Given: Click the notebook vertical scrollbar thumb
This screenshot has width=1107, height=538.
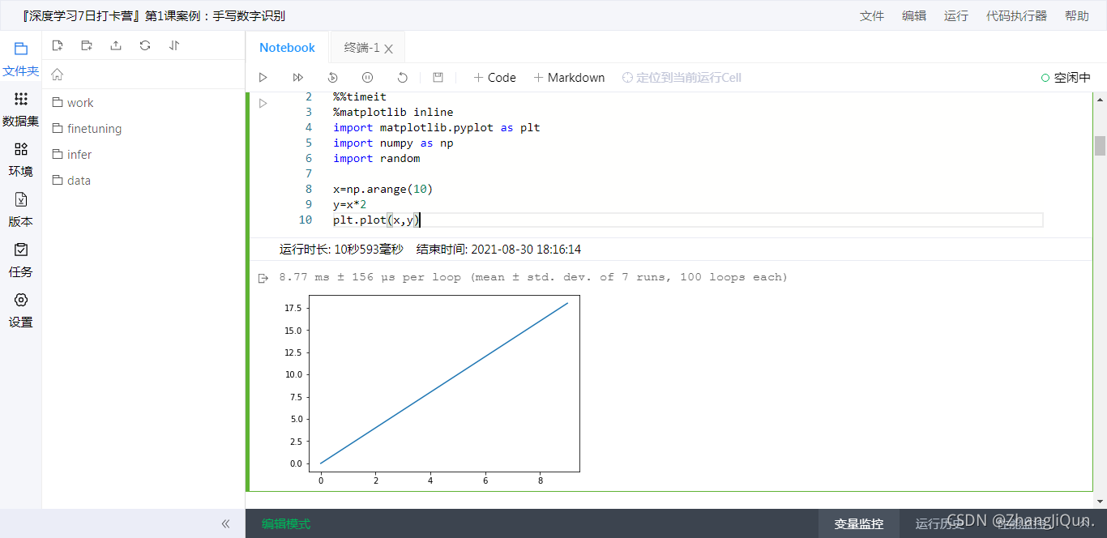Looking at the screenshot, I should pyautogui.click(x=1100, y=145).
